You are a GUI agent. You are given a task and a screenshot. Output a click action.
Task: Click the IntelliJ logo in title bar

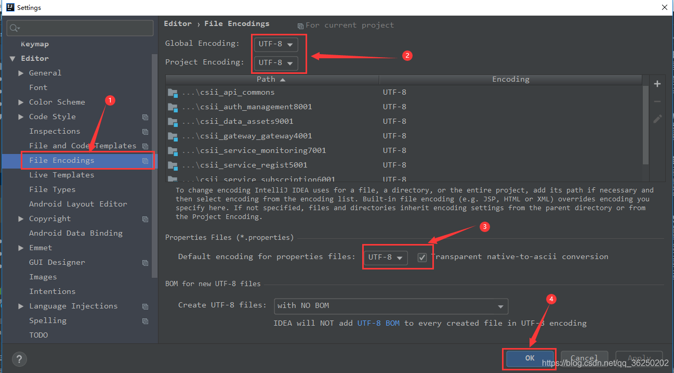[9, 7]
